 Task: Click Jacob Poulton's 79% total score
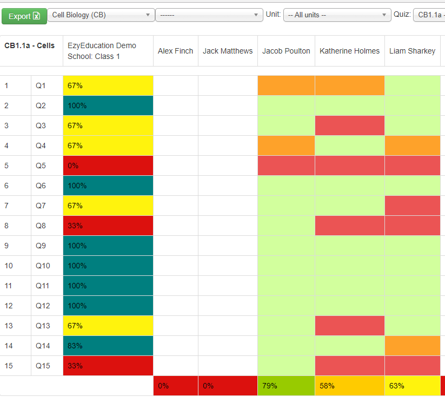pyautogui.click(x=286, y=386)
